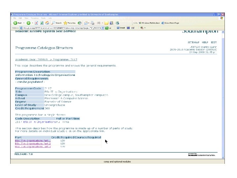Follow the Academic Year: 200910 breadcrumb link
The width and height of the screenshot is (237, 178).
(x=32, y=60)
